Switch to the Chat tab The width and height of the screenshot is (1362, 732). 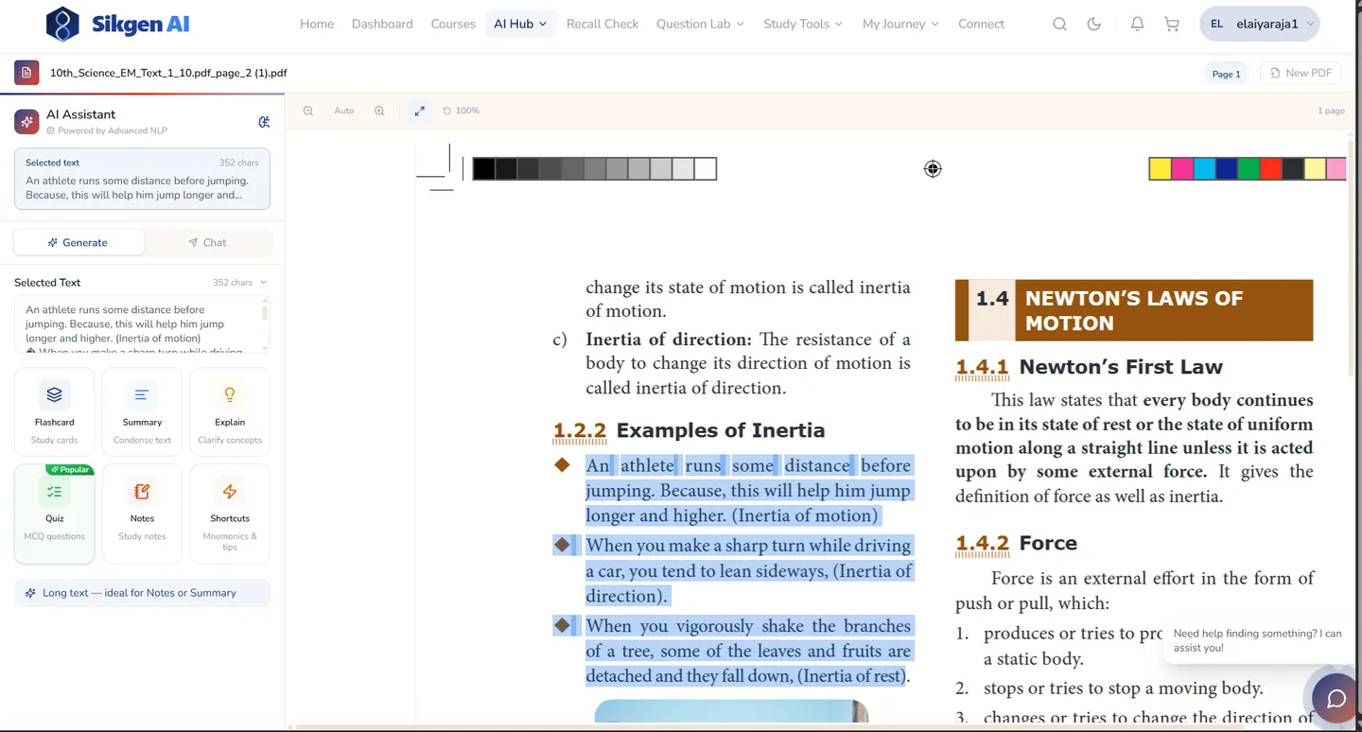pos(208,242)
